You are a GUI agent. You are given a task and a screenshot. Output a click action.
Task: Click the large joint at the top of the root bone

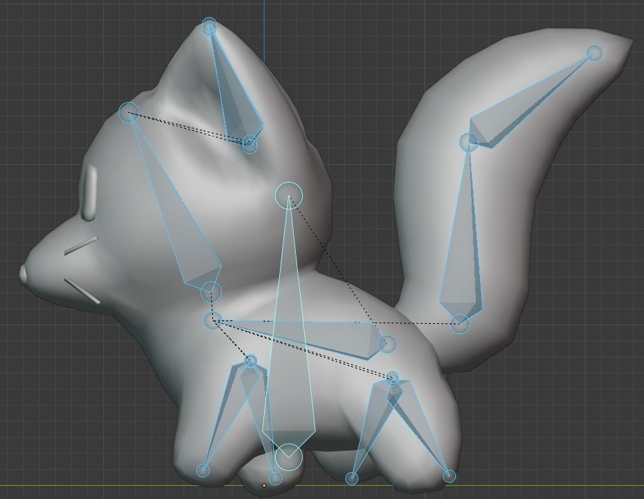[289, 196]
